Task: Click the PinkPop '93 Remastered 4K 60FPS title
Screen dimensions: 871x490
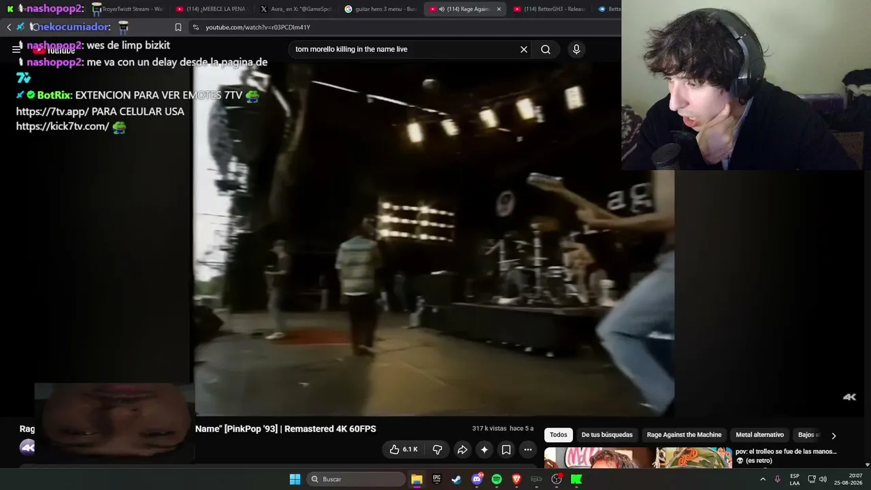Action: point(285,429)
